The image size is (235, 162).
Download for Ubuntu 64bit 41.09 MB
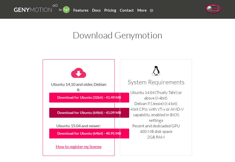pyautogui.click(x=89, y=113)
